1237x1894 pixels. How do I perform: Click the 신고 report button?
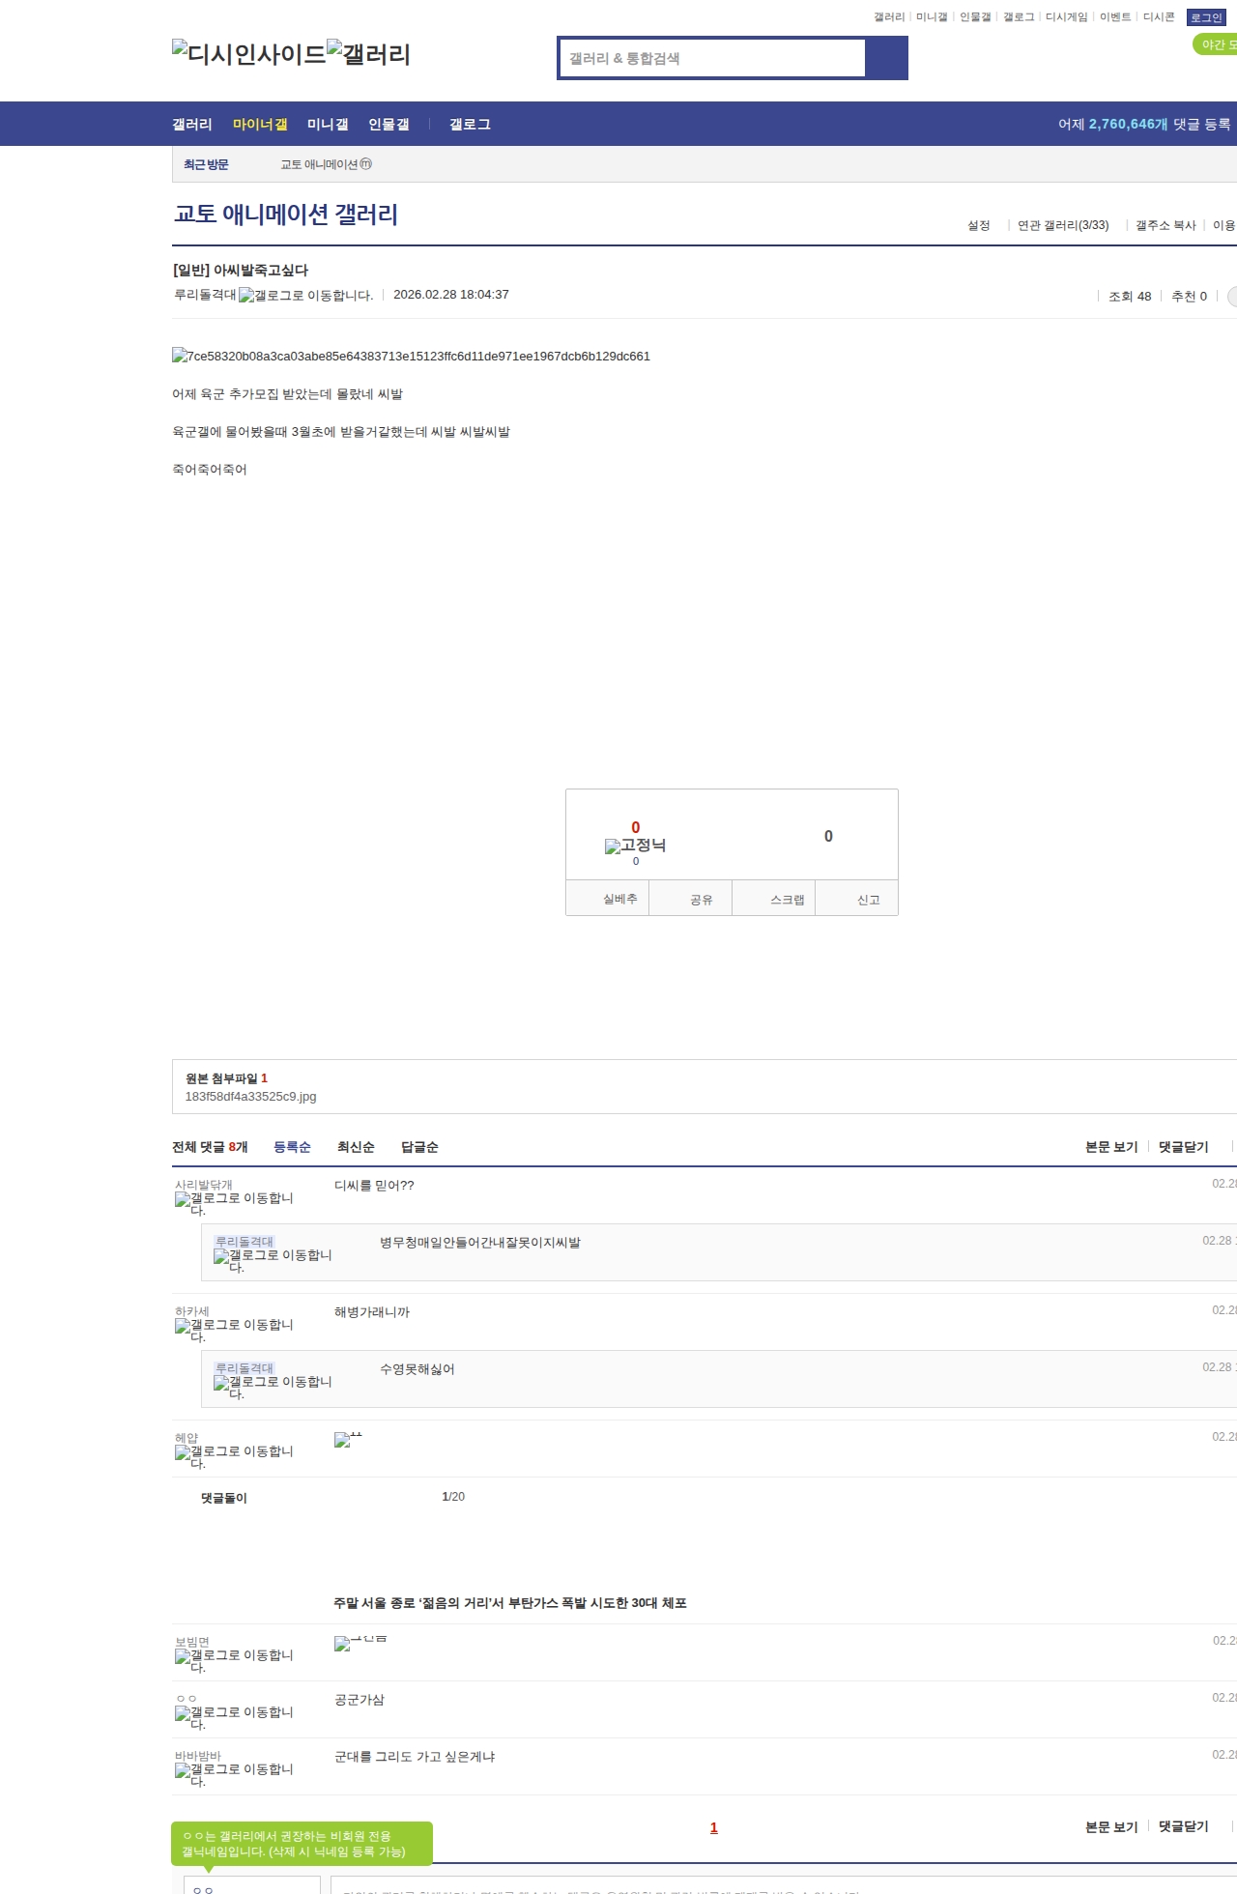pos(857,898)
